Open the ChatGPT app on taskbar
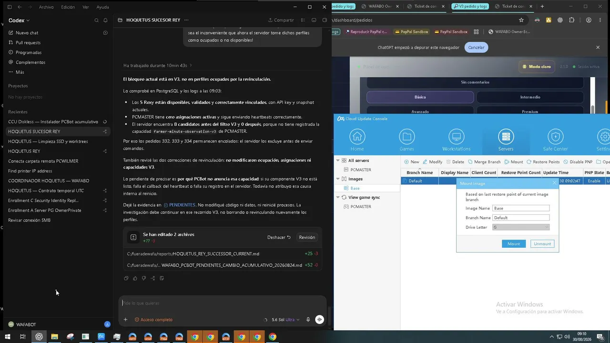Screen dimensions: 610x343 tap(39, 337)
